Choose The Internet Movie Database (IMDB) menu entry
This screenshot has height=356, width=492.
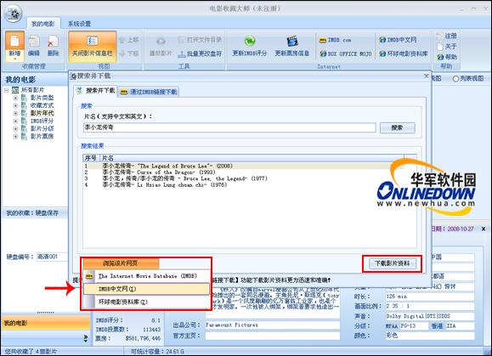click(146, 276)
